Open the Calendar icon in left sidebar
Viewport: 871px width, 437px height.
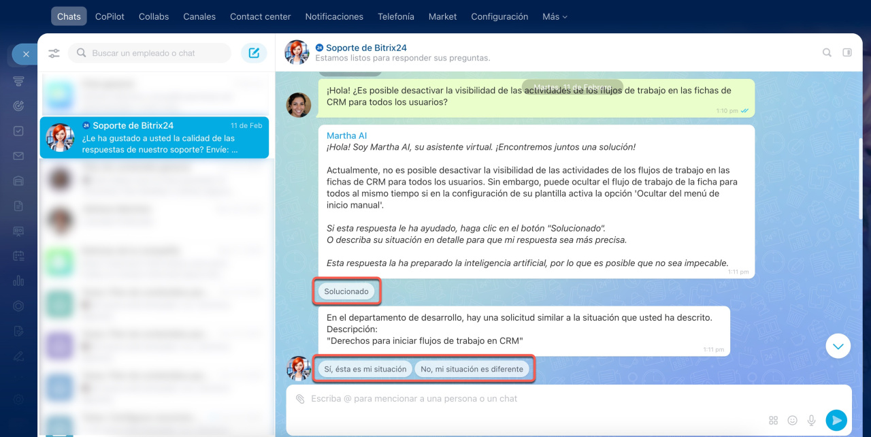[18, 256]
